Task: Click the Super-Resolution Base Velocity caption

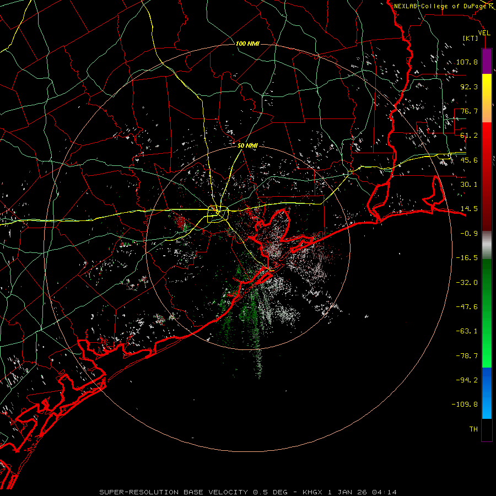Action: coord(193,492)
